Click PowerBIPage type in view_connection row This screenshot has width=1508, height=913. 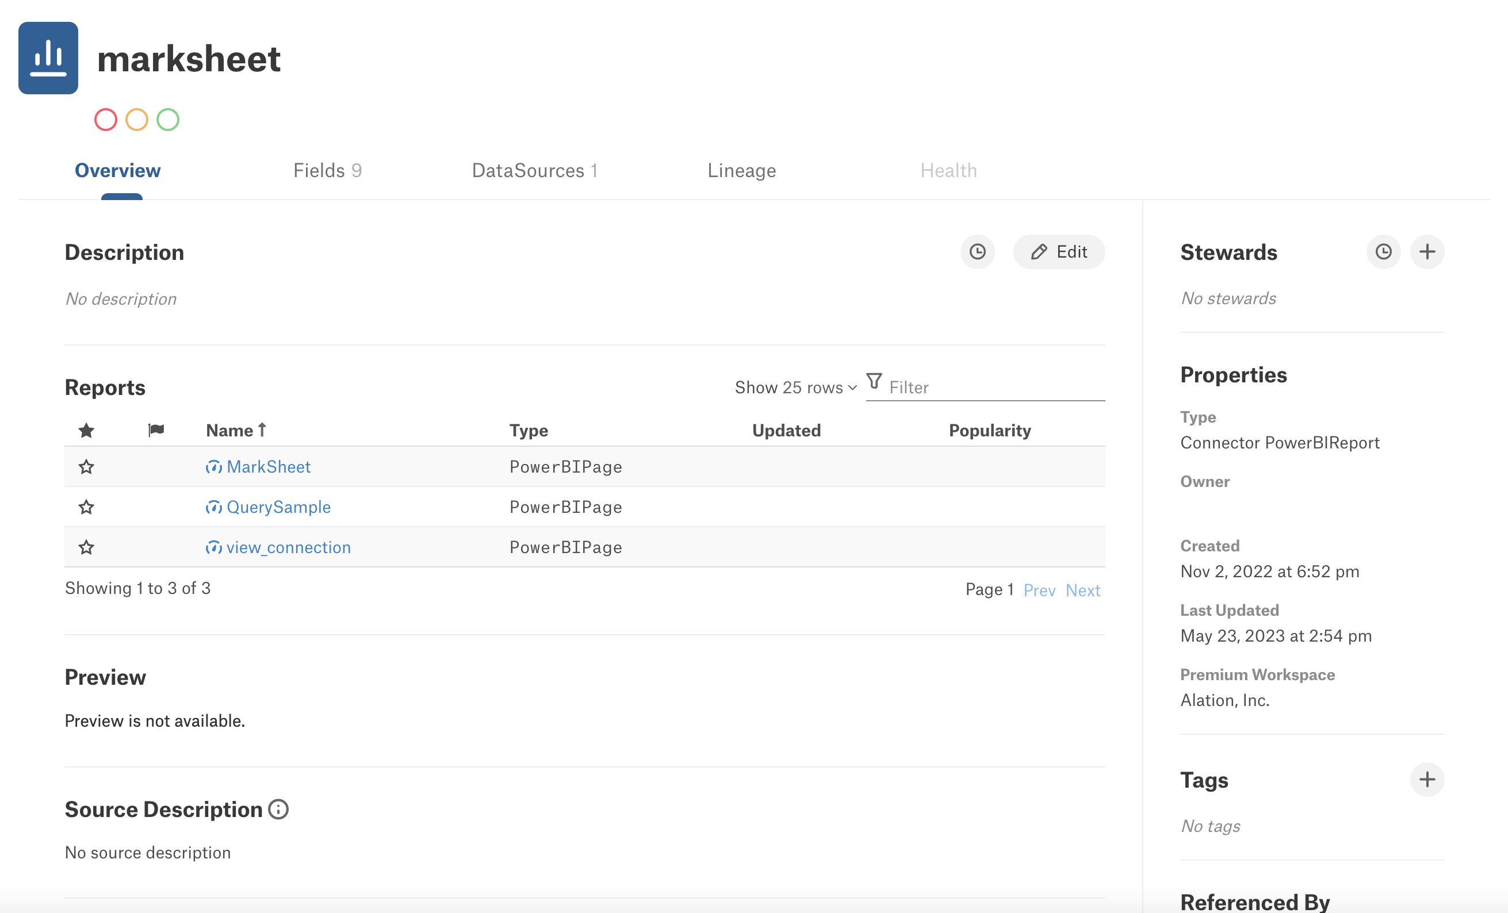(566, 547)
